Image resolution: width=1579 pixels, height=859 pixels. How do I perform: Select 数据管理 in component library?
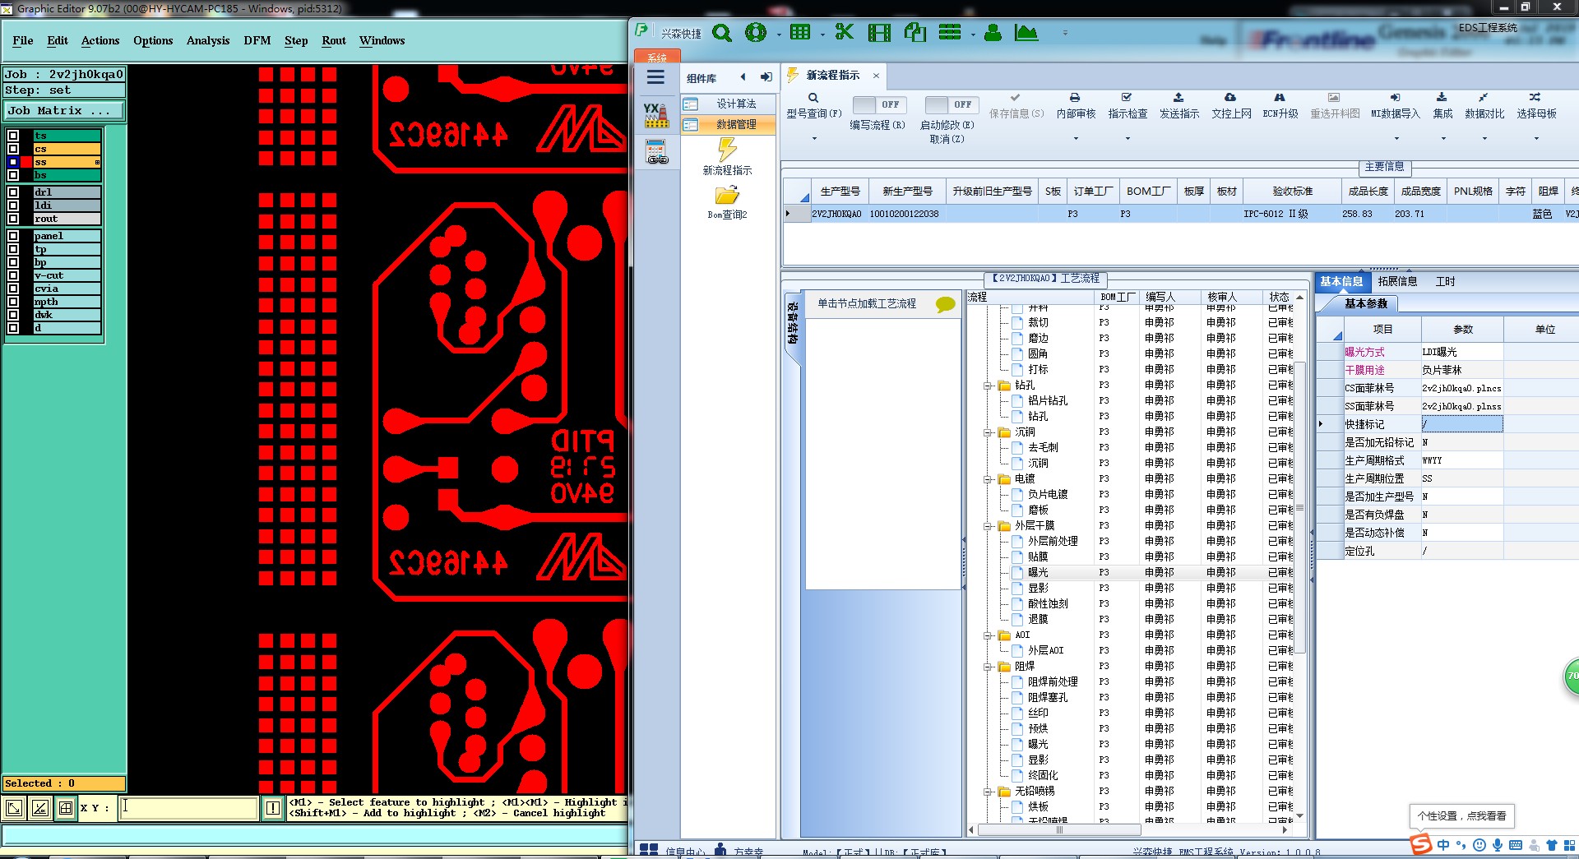728,124
